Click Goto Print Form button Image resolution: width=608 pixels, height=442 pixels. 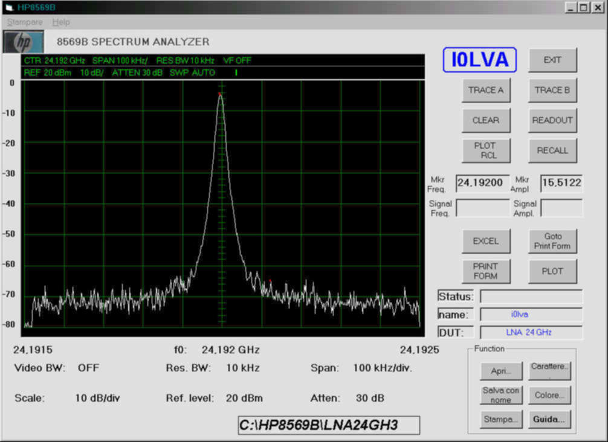[552, 241]
